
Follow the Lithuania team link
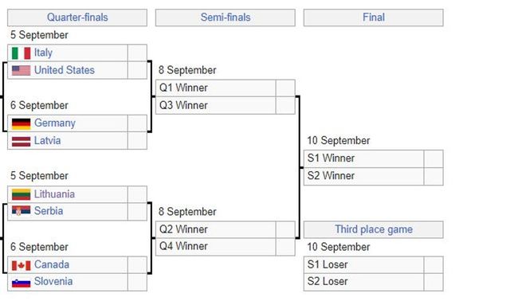point(54,194)
